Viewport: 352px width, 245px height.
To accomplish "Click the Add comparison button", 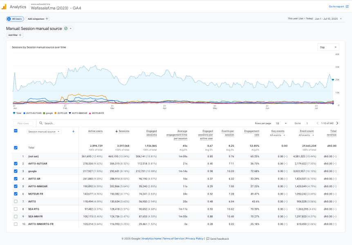I will coord(38,19).
